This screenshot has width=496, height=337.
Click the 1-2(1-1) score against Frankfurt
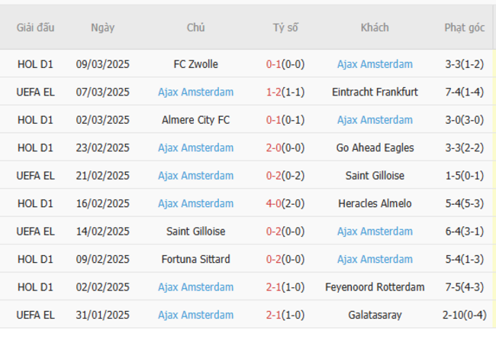point(285,92)
